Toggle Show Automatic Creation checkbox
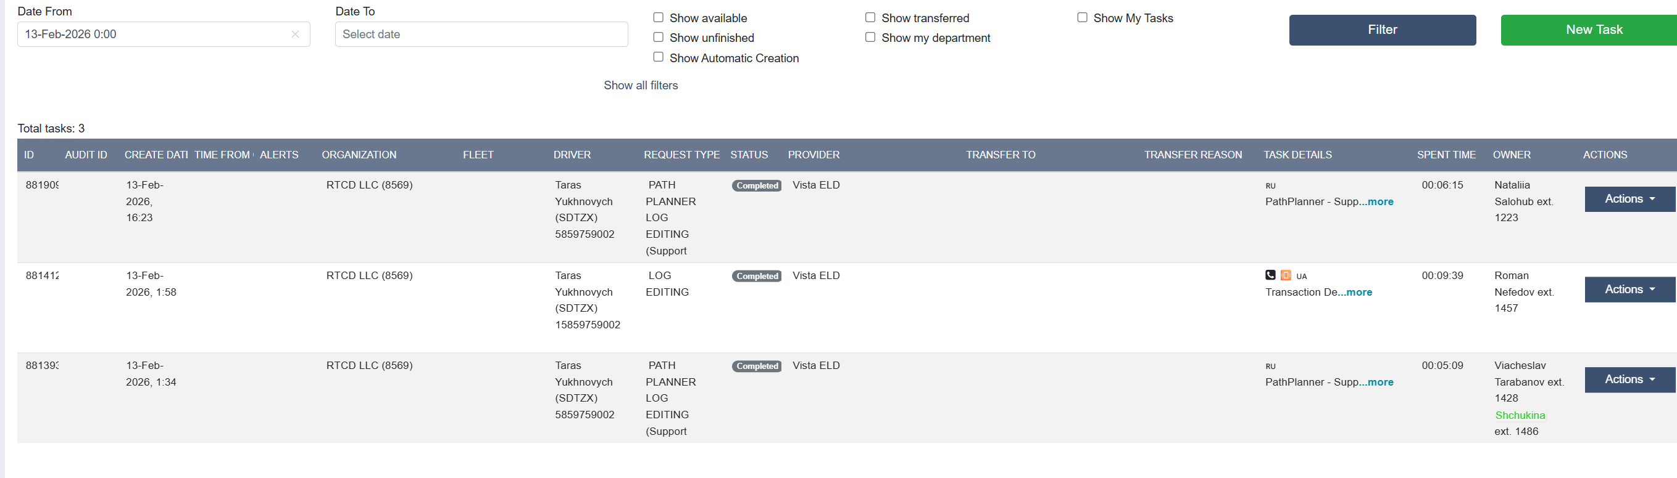 (x=658, y=57)
